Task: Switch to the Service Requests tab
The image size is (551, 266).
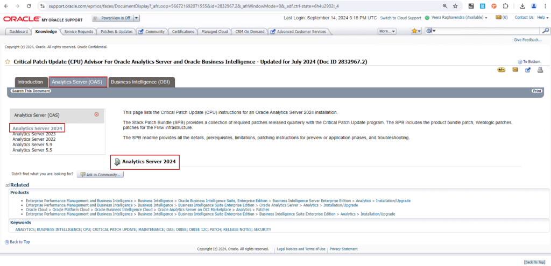Action: coord(79,32)
